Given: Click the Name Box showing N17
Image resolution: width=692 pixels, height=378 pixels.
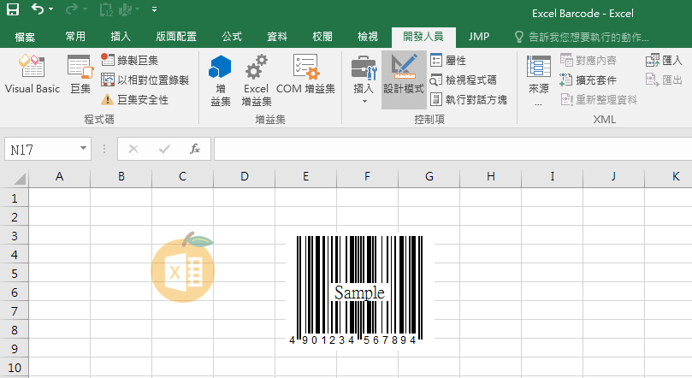Looking at the screenshot, I should (43, 150).
